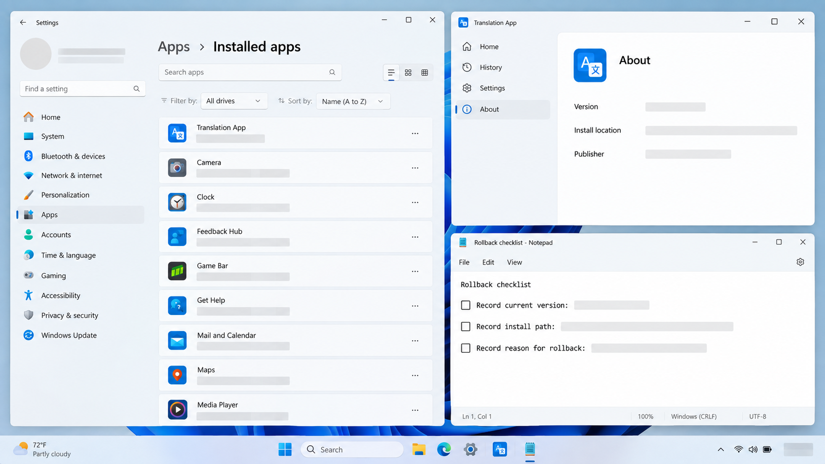
Task: Check the Record current version checkbox
Action: [465, 305]
